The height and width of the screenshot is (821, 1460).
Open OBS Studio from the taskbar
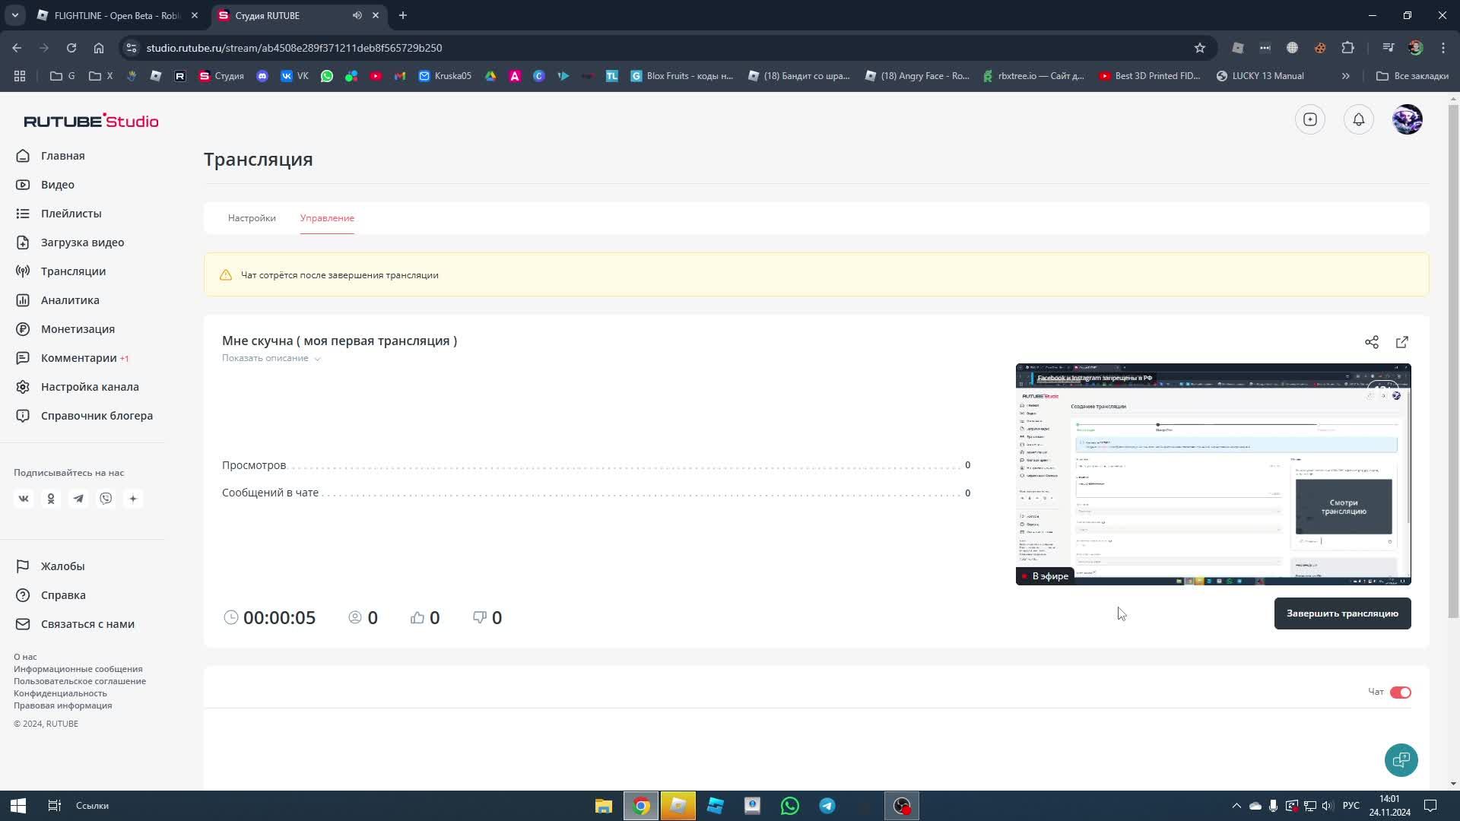[902, 806]
